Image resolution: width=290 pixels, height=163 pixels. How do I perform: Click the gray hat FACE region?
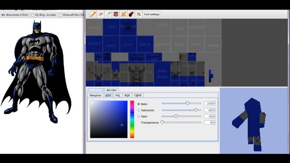pos(179,44)
